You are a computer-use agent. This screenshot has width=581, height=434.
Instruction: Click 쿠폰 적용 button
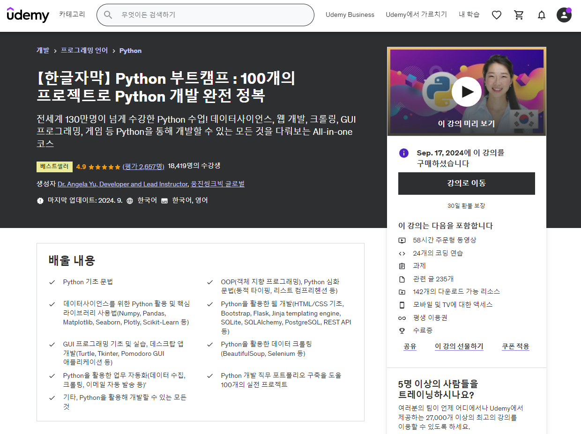[515, 346]
